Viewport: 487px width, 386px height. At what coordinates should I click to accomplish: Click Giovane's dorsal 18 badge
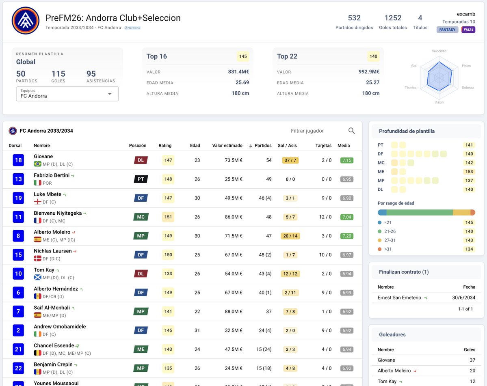pyautogui.click(x=18, y=160)
